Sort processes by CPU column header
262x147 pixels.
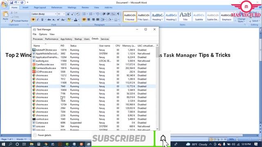117,46
